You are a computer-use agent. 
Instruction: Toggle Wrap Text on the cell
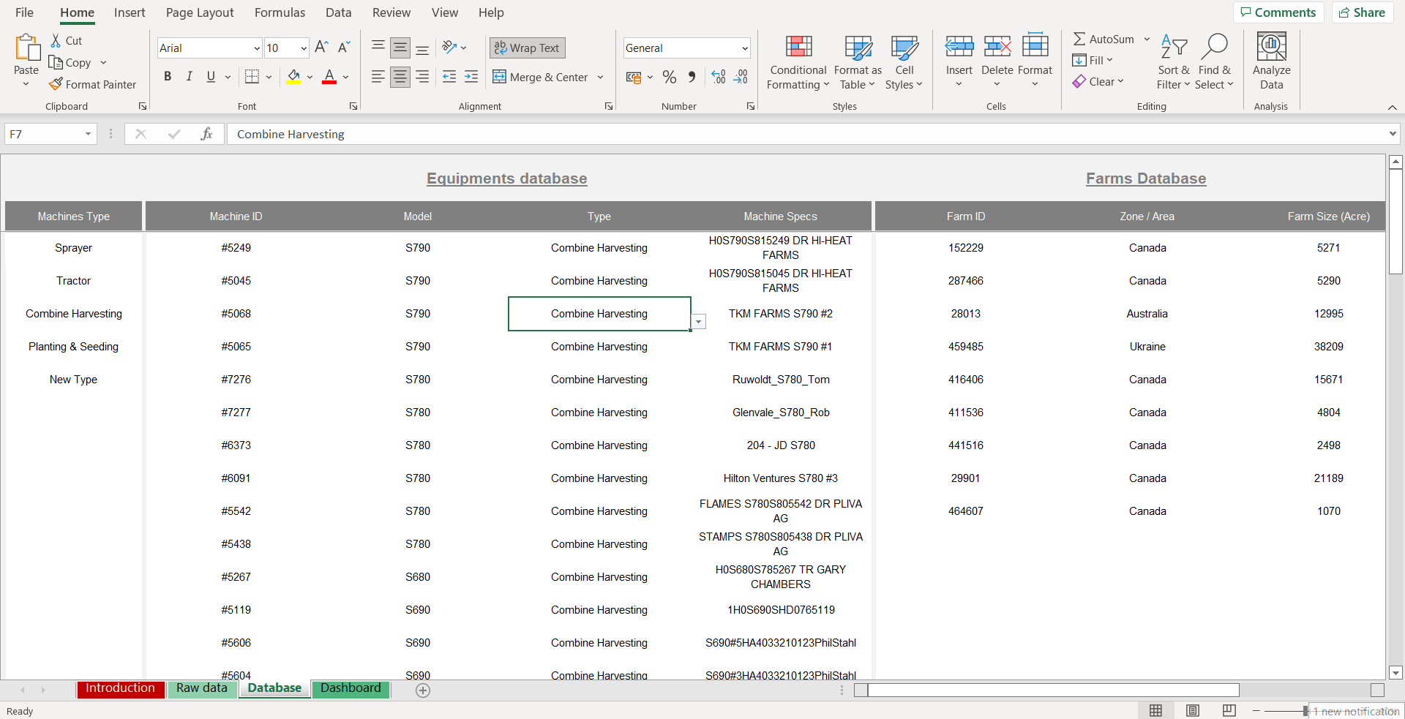click(527, 48)
